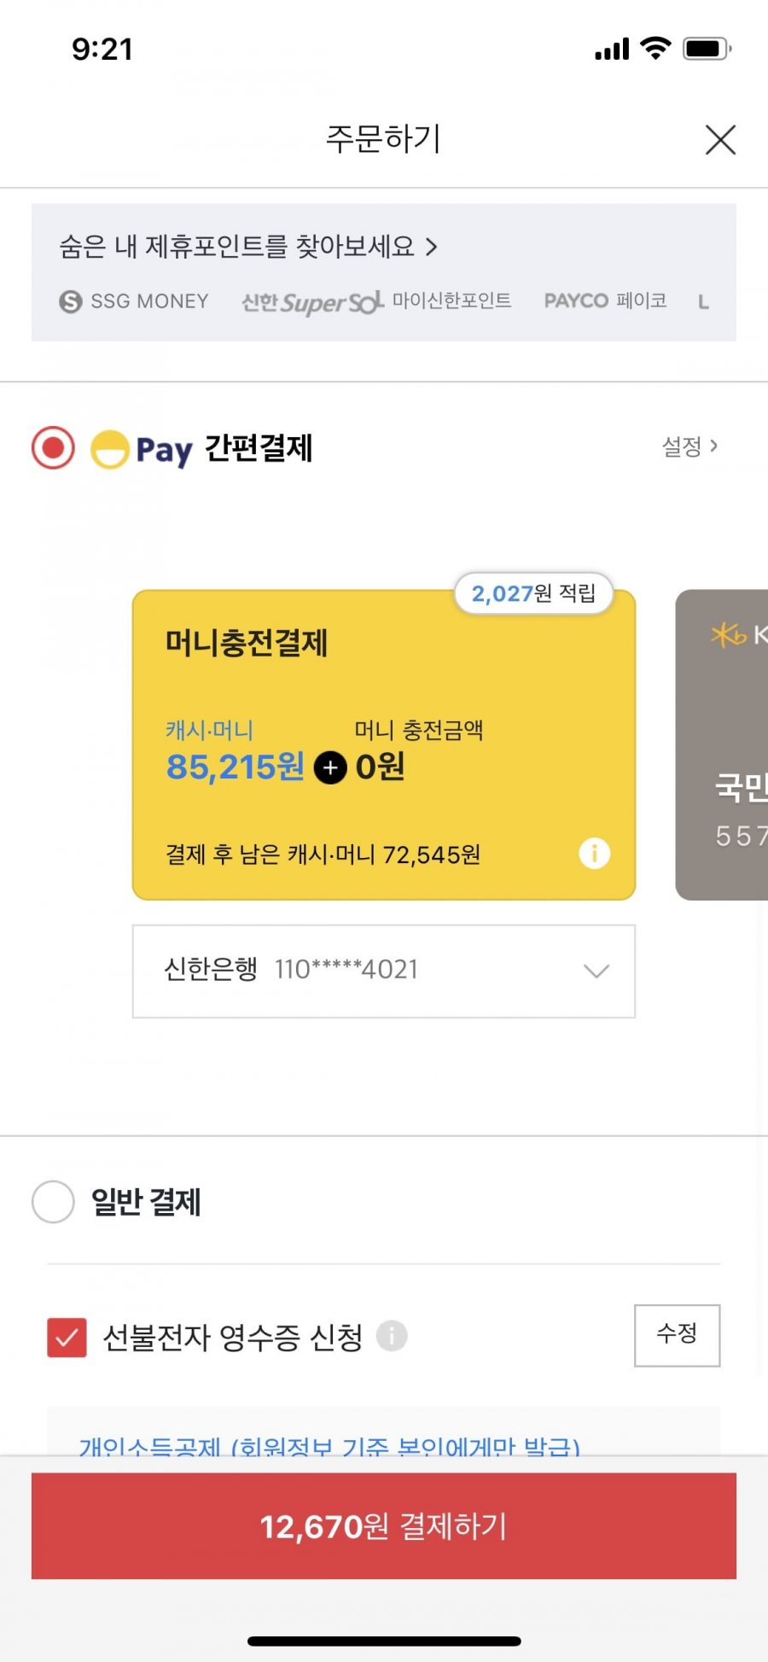Image resolution: width=768 pixels, height=1662 pixels.
Task: Tap the plus icon next to 85,215원
Action: pos(330,767)
